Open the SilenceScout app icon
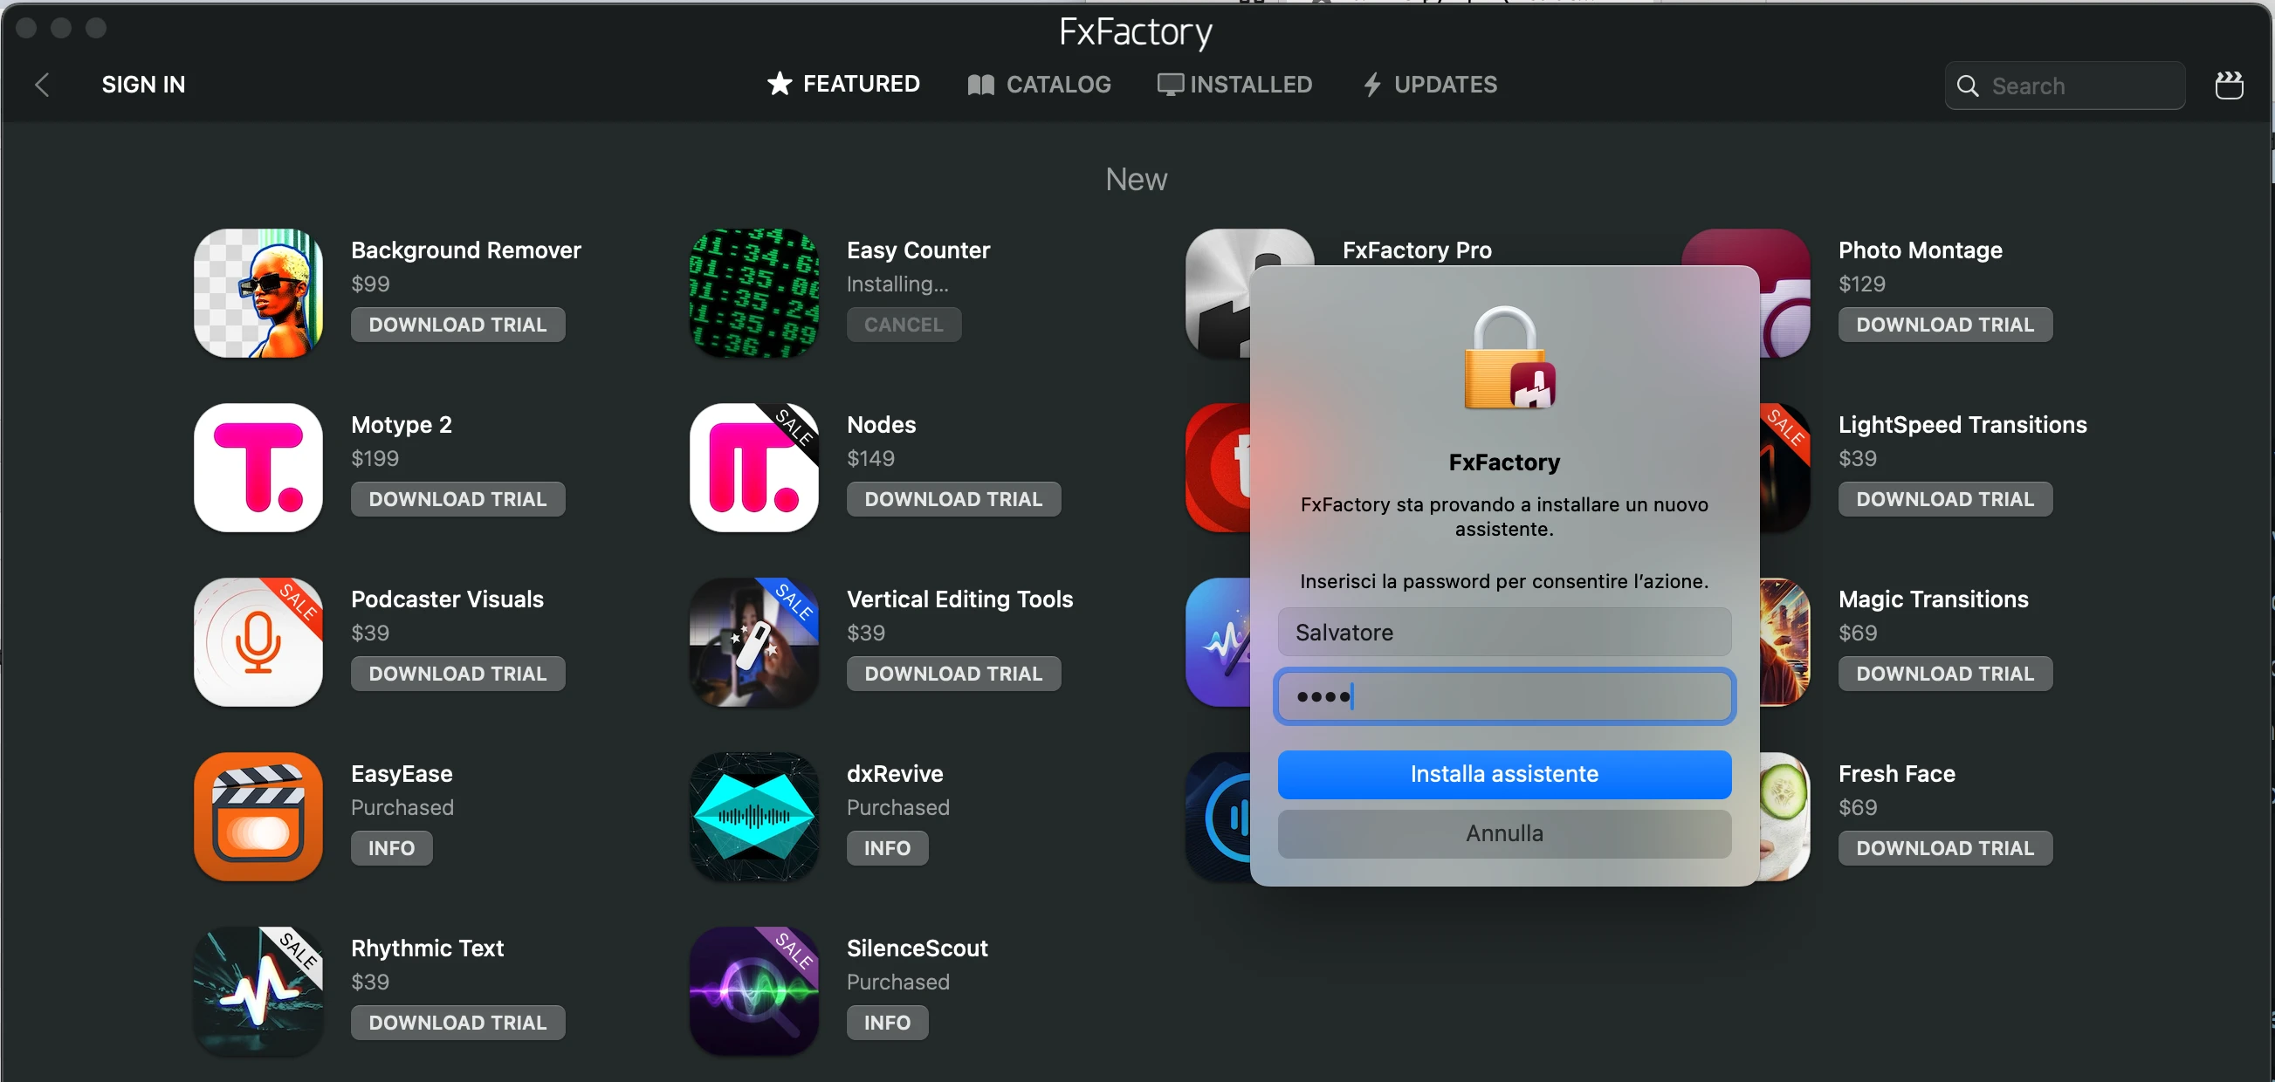 (753, 991)
